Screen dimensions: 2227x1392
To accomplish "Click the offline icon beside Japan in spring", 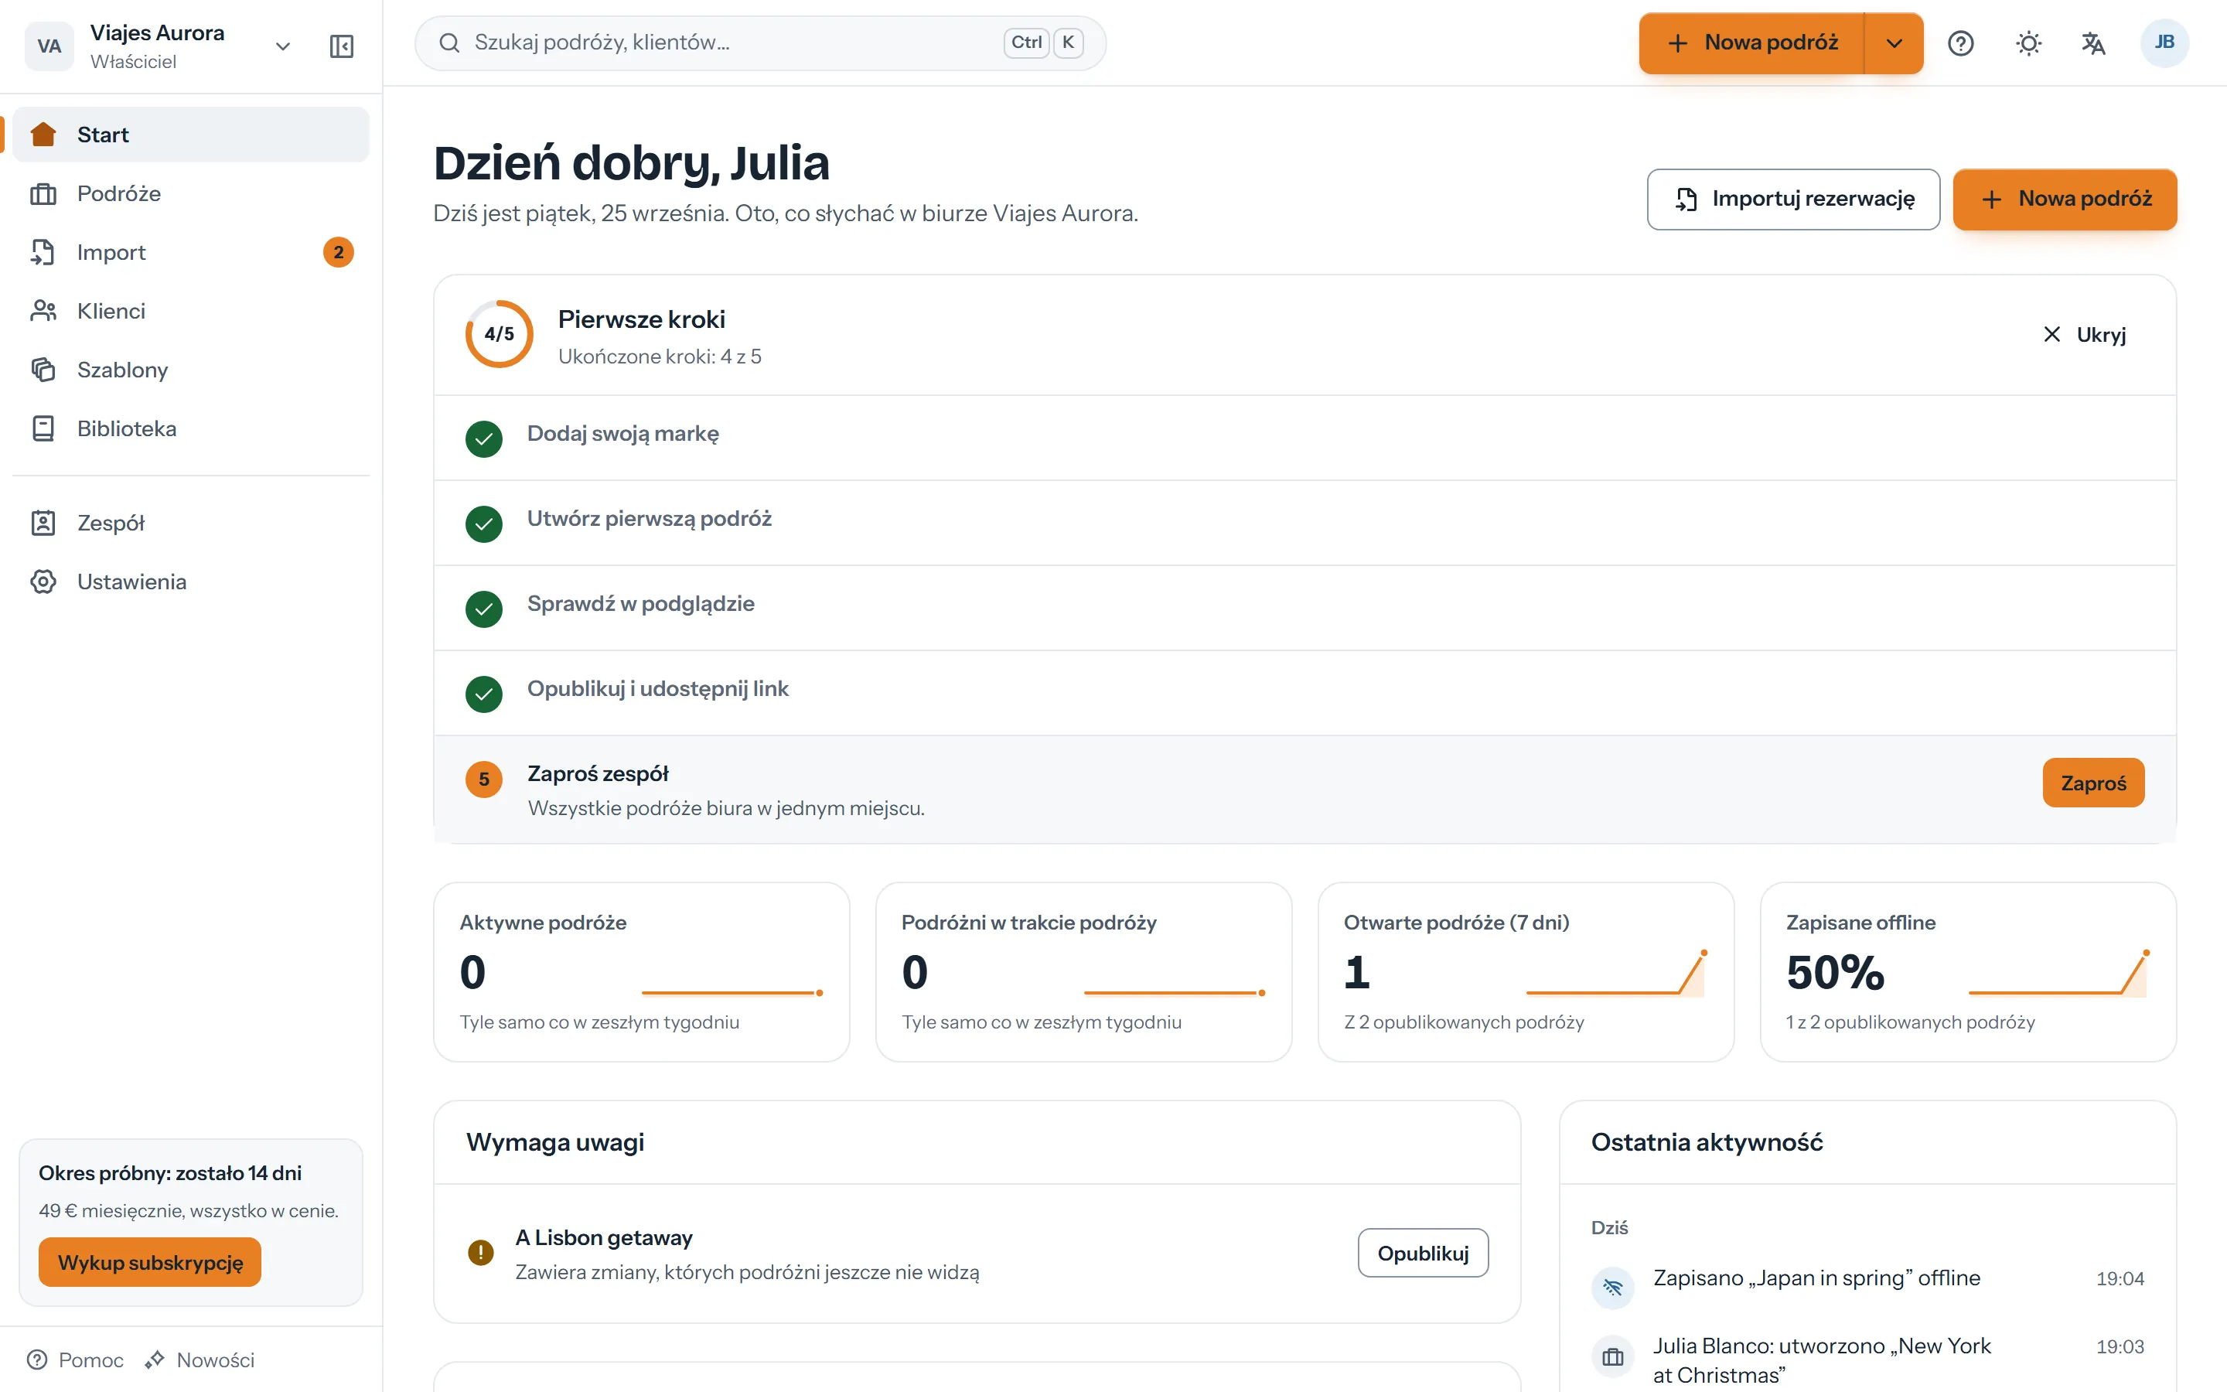I will pyautogui.click(x=1612, y=1287).
